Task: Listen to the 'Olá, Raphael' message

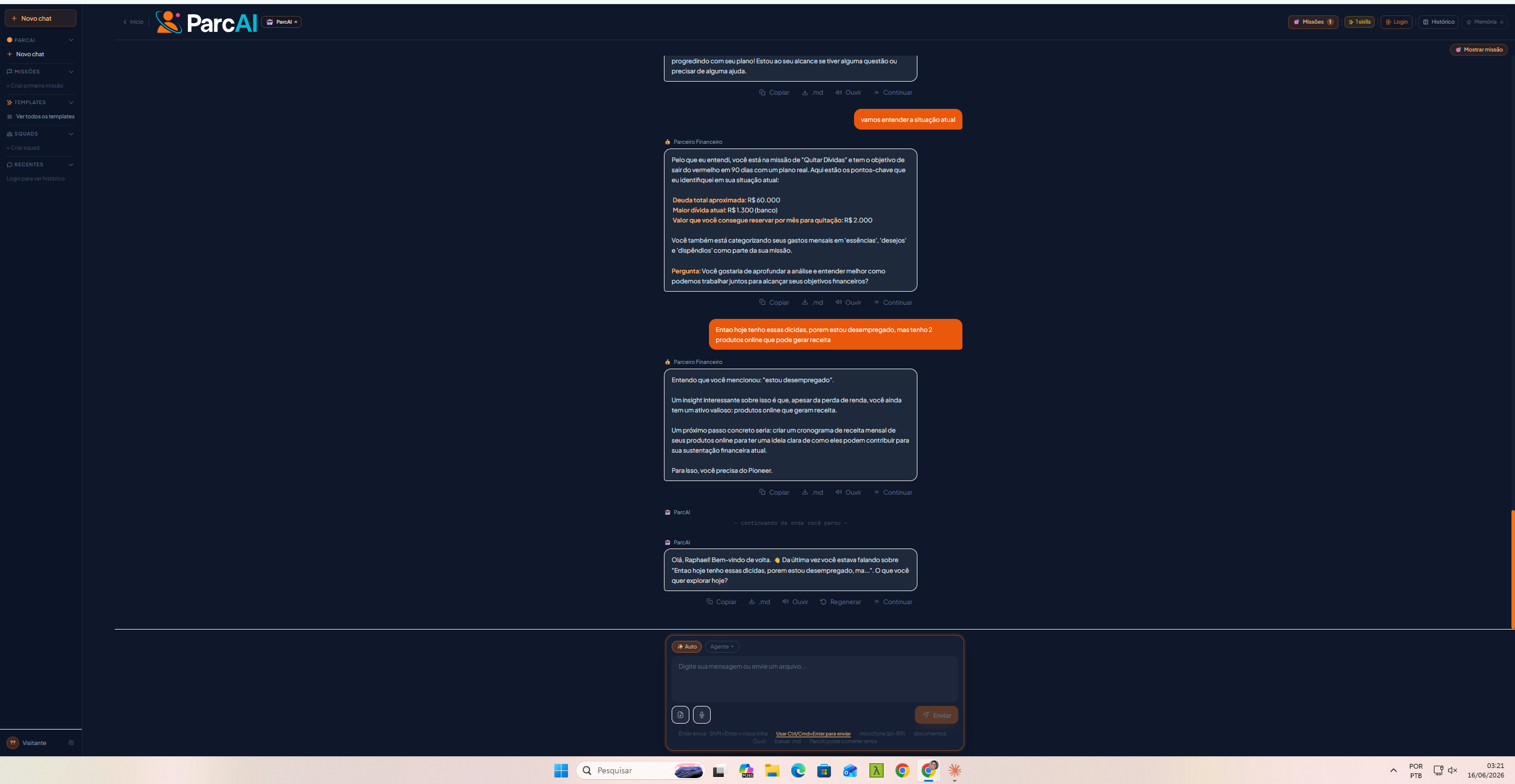Action: 795,602
